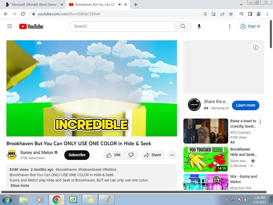Like the video with thumbs-up
Viewport: 273px width, 205px height.
tap(114, 155)
